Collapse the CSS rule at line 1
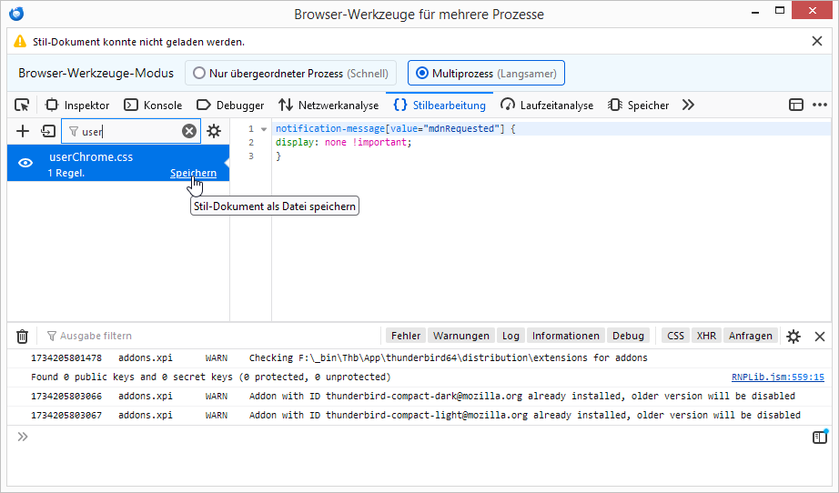The image size is (839, 493). tap(263, 129)
